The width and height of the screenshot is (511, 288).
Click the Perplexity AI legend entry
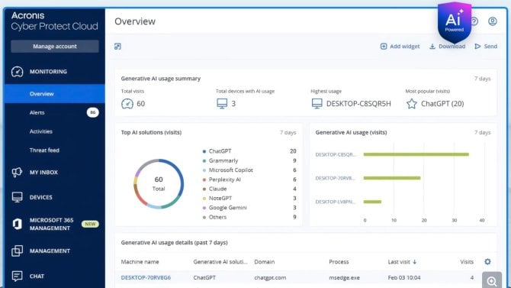pyautogui.click(x=224, y=180)
